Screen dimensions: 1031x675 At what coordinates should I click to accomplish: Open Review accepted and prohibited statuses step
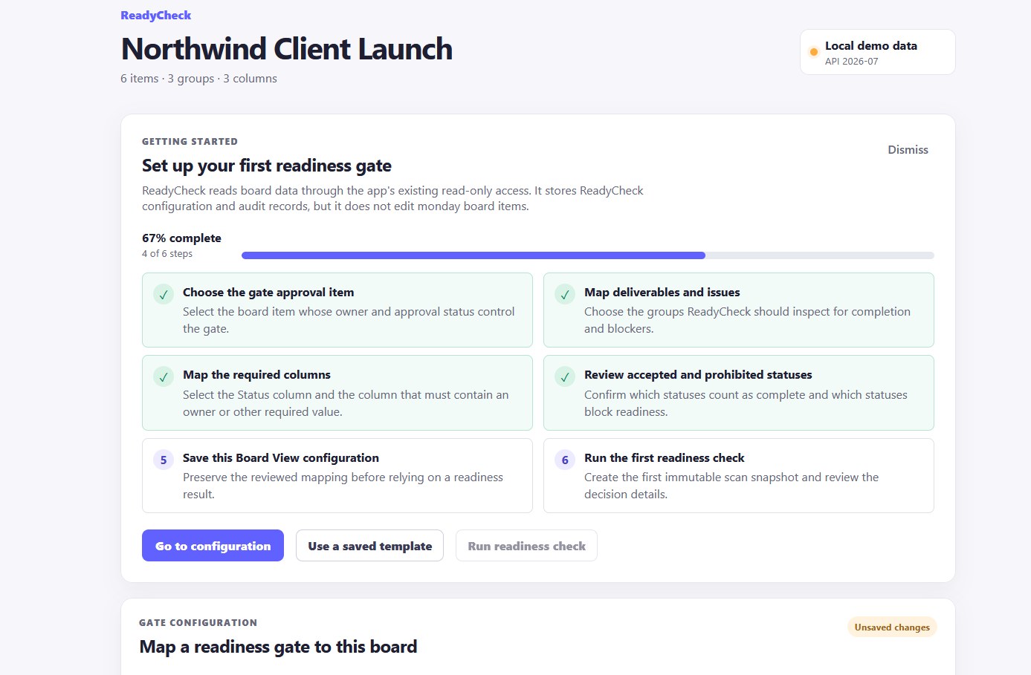click(739, 393)
